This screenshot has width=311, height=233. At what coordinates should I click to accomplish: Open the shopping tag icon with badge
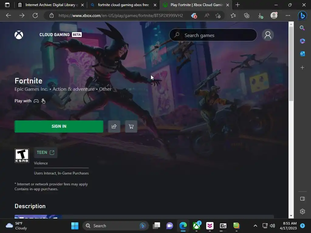pos(194,15)
